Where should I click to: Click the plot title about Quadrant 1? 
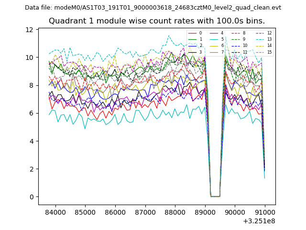coord(157,21)
